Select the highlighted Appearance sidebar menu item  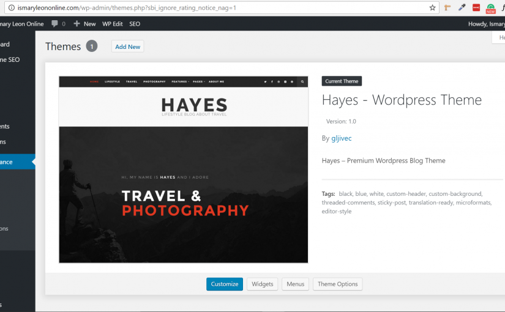(x=17, y=162)
